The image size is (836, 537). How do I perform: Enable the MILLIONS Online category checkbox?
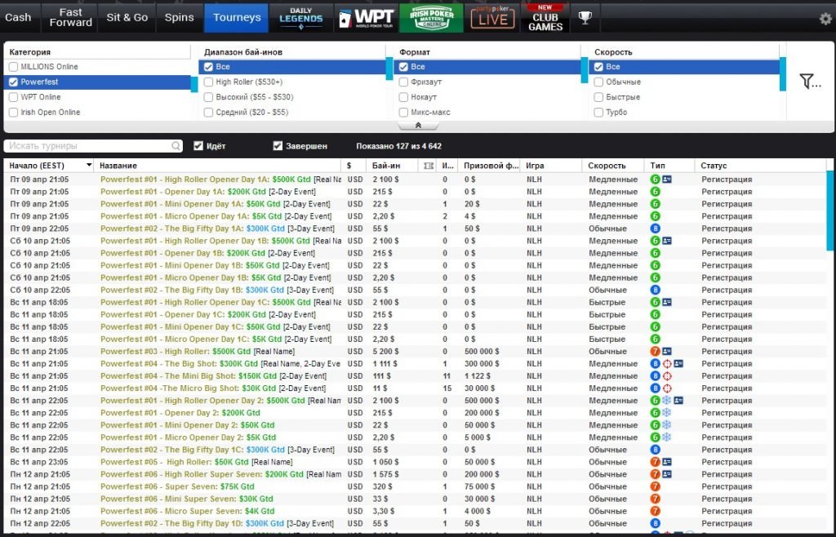13,67
